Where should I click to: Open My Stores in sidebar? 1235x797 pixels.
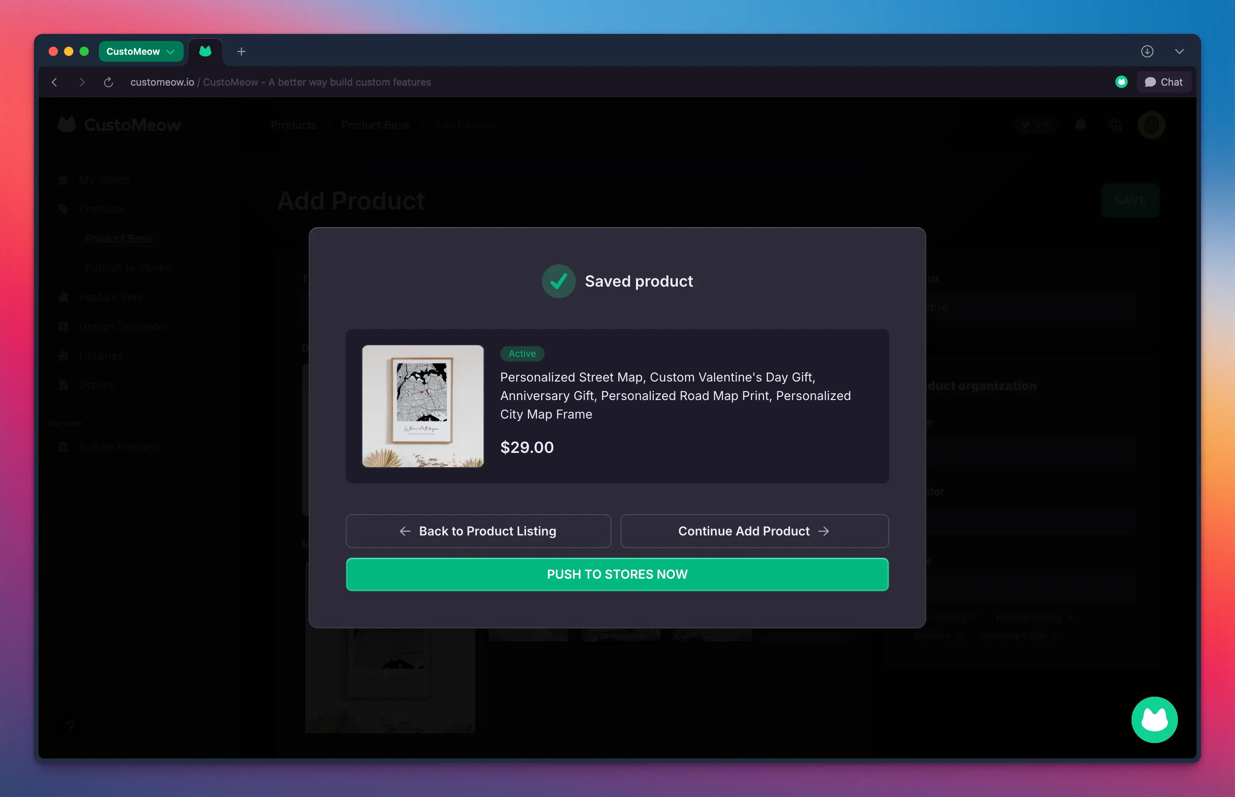click(104, 180)
